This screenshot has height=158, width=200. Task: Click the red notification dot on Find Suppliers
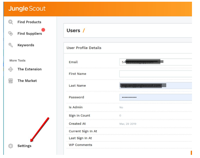(x=43, y=30)
